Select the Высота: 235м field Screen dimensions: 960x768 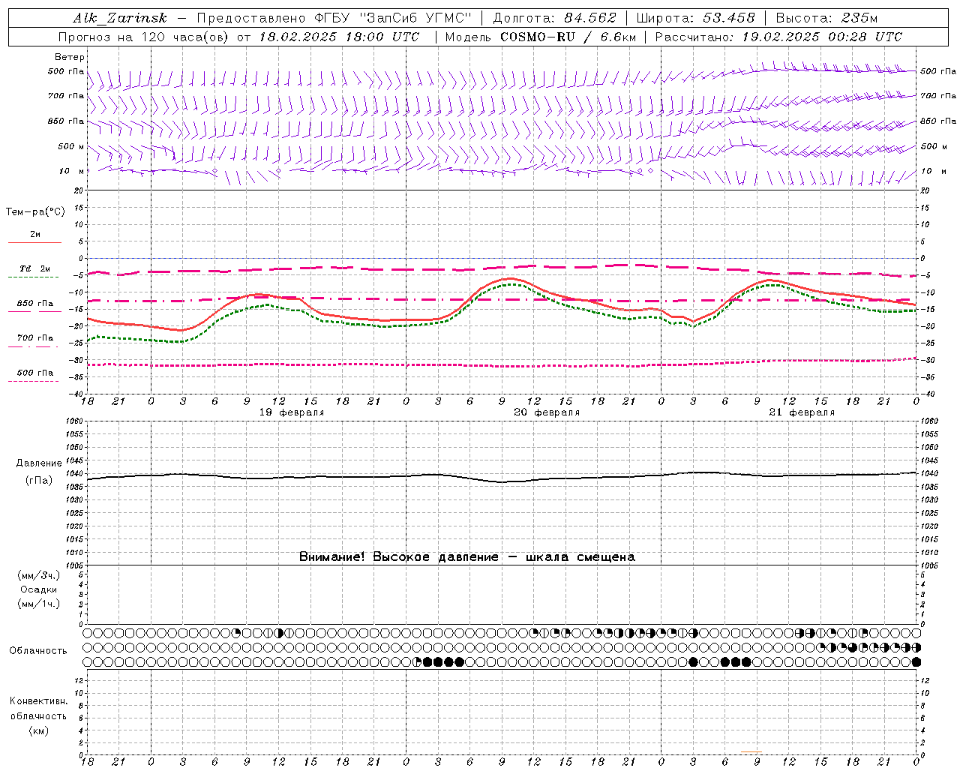(826, 18)
